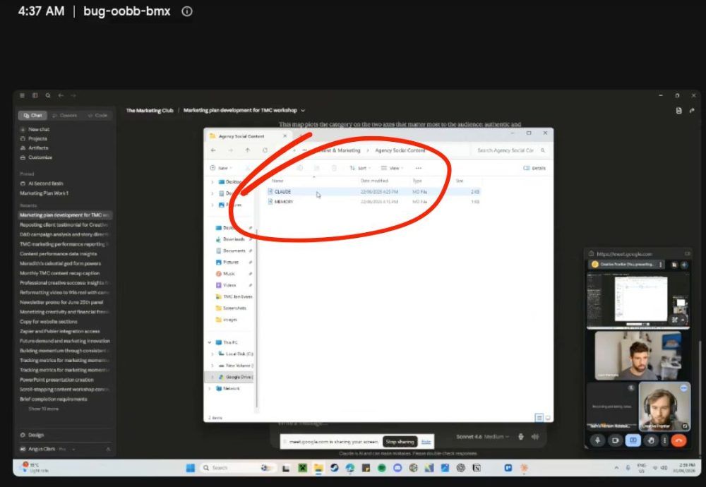
Task: Open recent chat D&D campaign analysis
Action: click(64, 234)
